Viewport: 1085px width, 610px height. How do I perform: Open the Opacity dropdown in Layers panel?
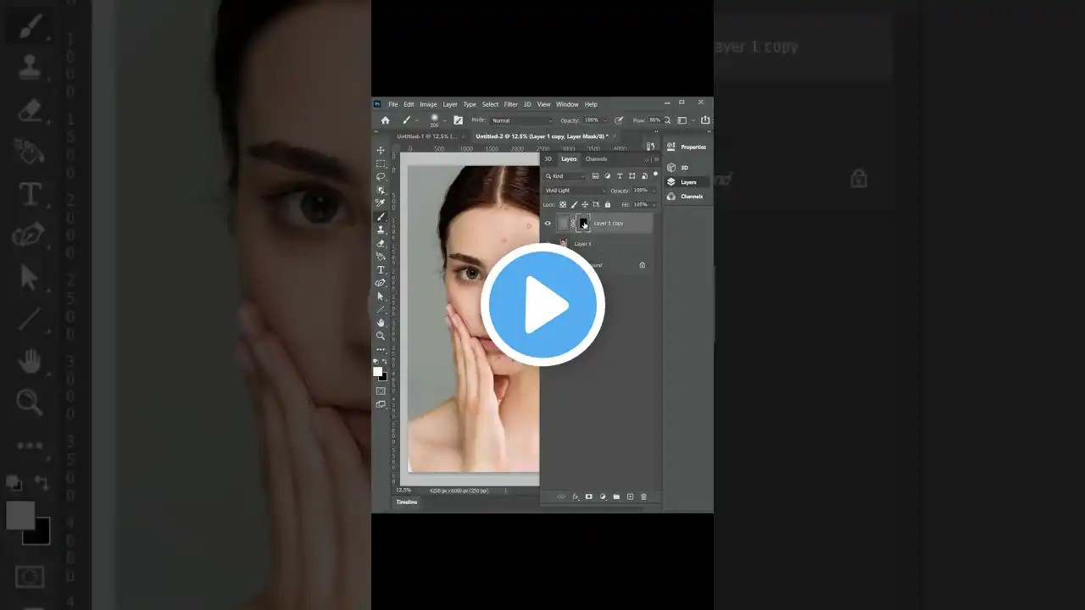pyautogui.click(x=654, y=191)
